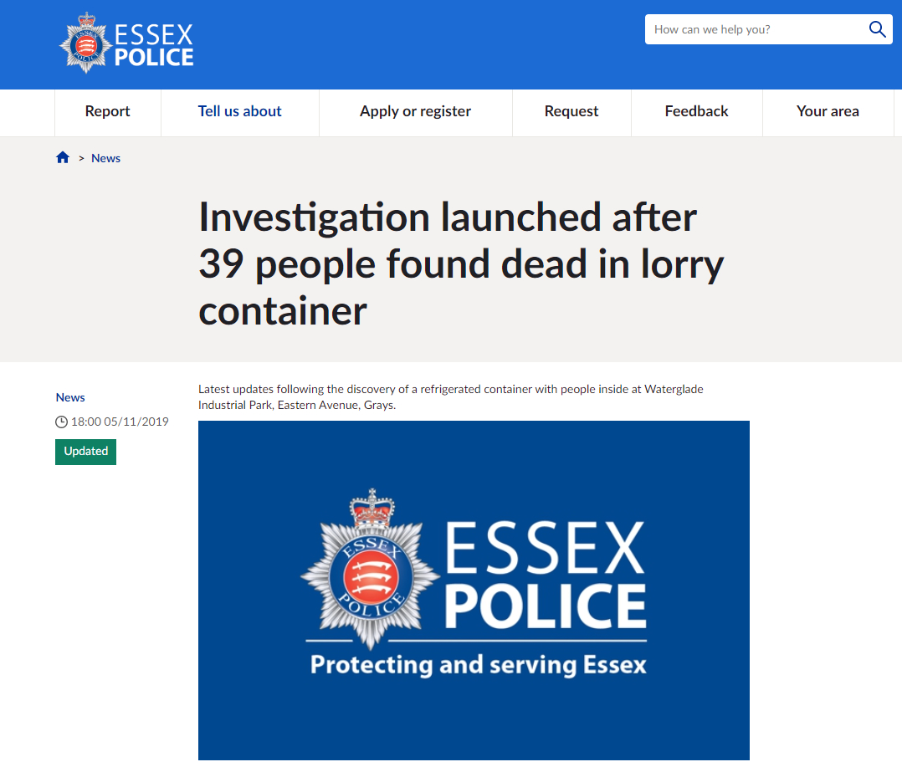Click the Essex Police logo in header

tap(126, 44)
